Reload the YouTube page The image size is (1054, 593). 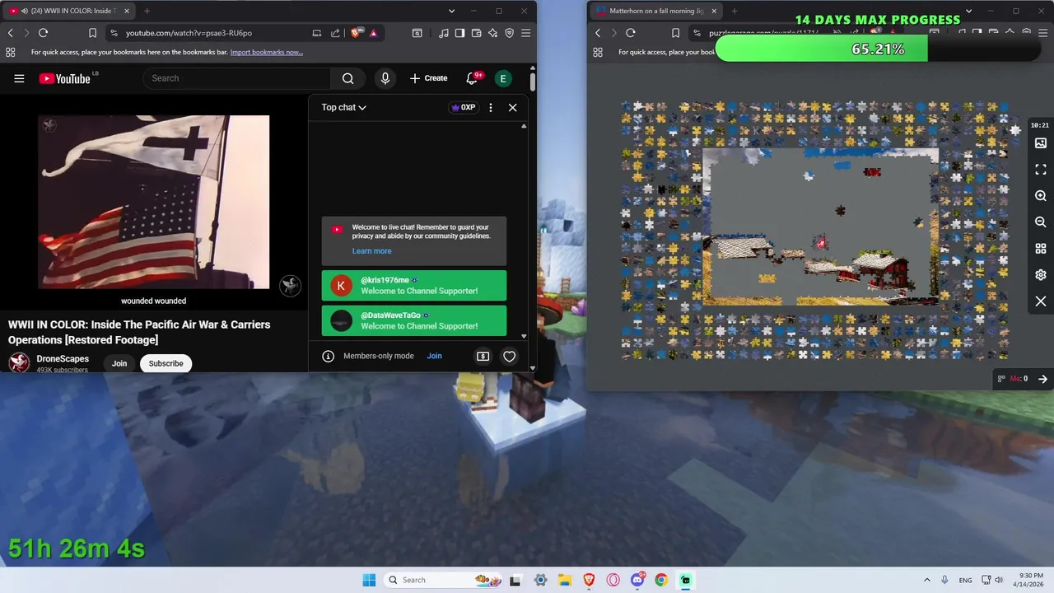click(43, 33)
